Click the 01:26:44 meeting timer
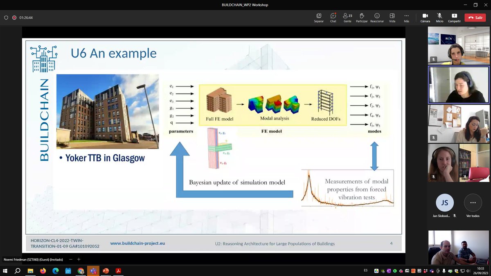491x276 pixels. [26, 18]
